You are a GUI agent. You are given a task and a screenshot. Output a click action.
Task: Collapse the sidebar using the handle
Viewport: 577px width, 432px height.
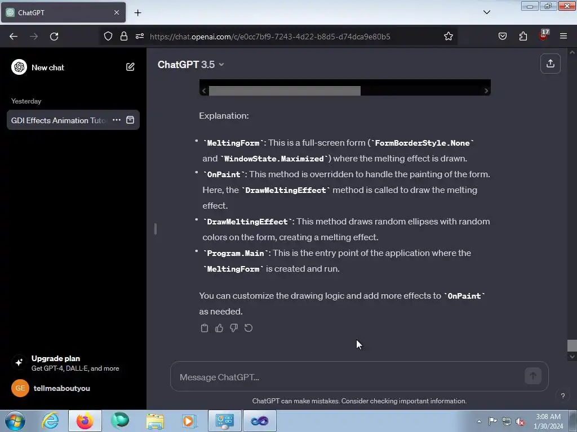point(156,229)
